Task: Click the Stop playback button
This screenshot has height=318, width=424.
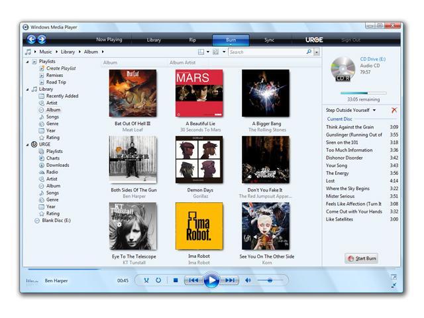Action: click(176, 280)
